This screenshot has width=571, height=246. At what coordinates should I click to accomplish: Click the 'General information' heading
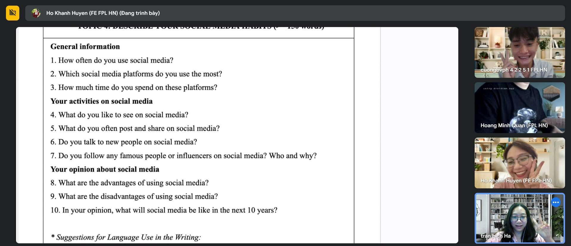85,47
